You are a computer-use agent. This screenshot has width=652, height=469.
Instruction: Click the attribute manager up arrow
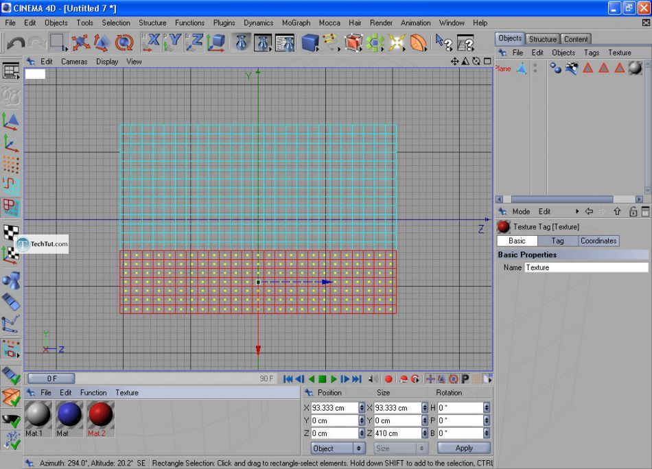[617, 211]
